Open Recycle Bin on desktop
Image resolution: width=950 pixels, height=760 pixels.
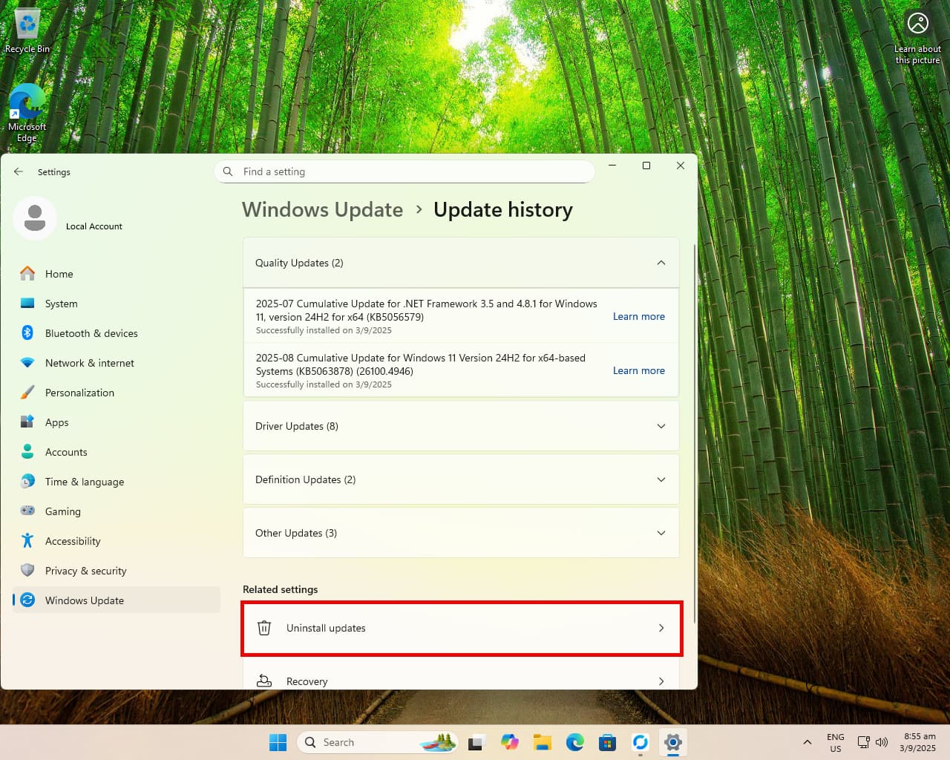[x=27, y=32]
